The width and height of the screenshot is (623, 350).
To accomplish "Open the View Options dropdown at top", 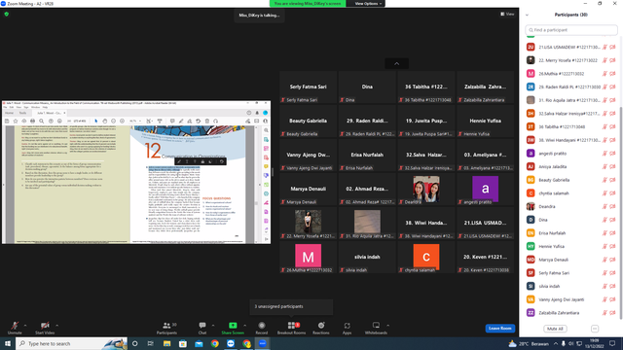I will [368, 4].
